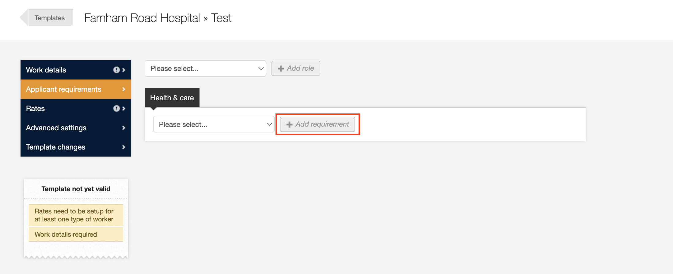This screenshot has height=274, width=673.
Task: Select the Applicant requirements sidebar item
Action: [x=64, y=89]
